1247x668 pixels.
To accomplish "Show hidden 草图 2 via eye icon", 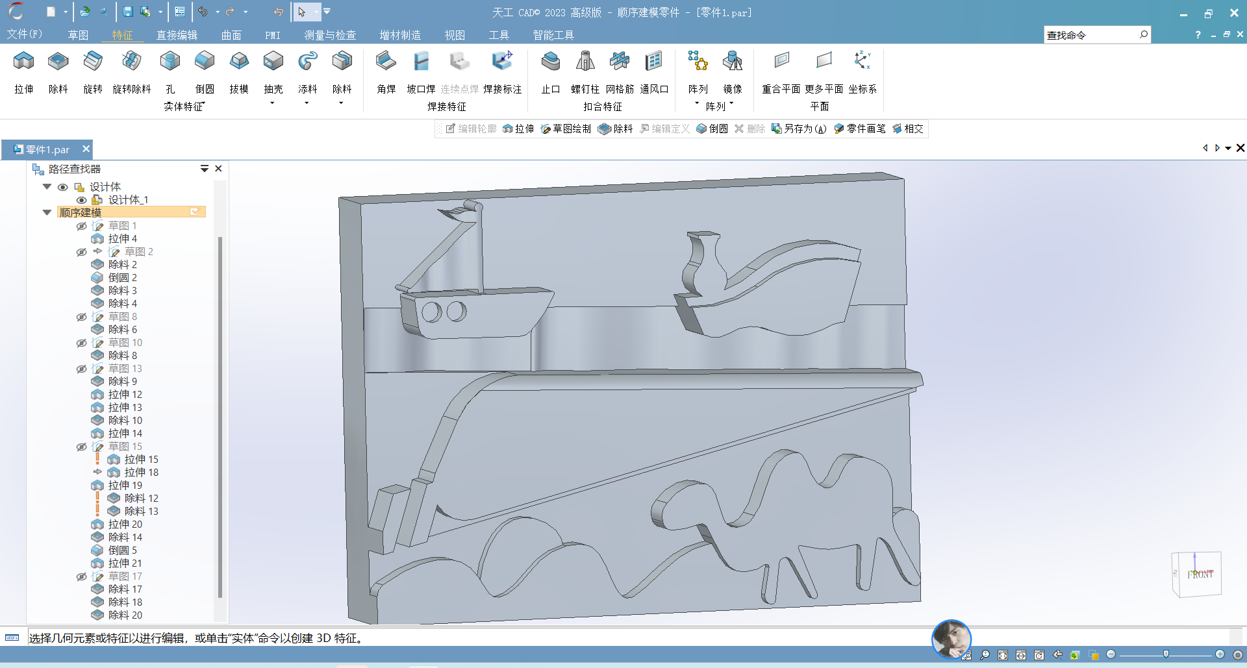I will [81, 252].
